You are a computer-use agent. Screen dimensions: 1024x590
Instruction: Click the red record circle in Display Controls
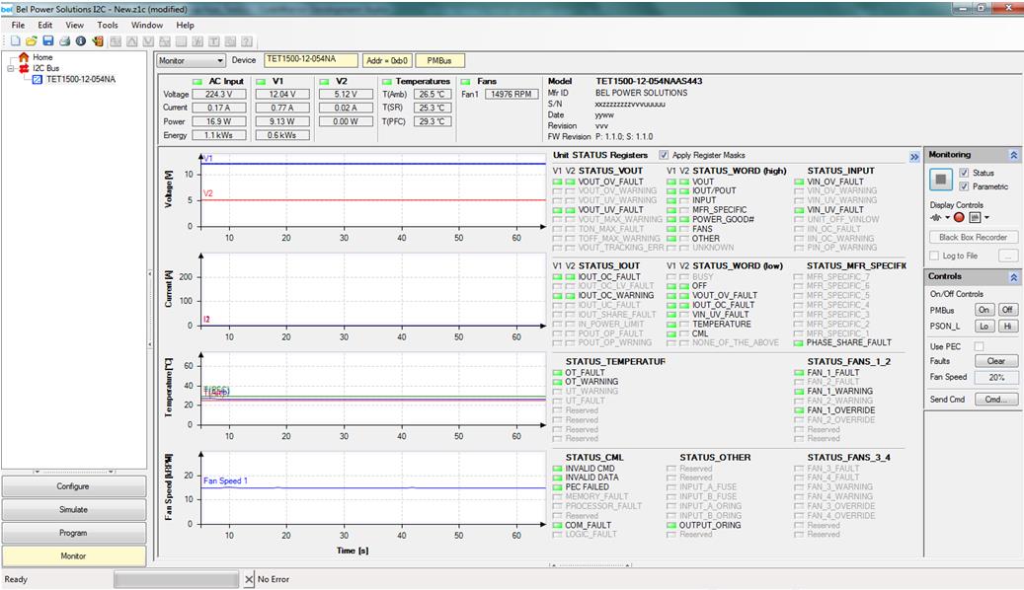(959, 217)
